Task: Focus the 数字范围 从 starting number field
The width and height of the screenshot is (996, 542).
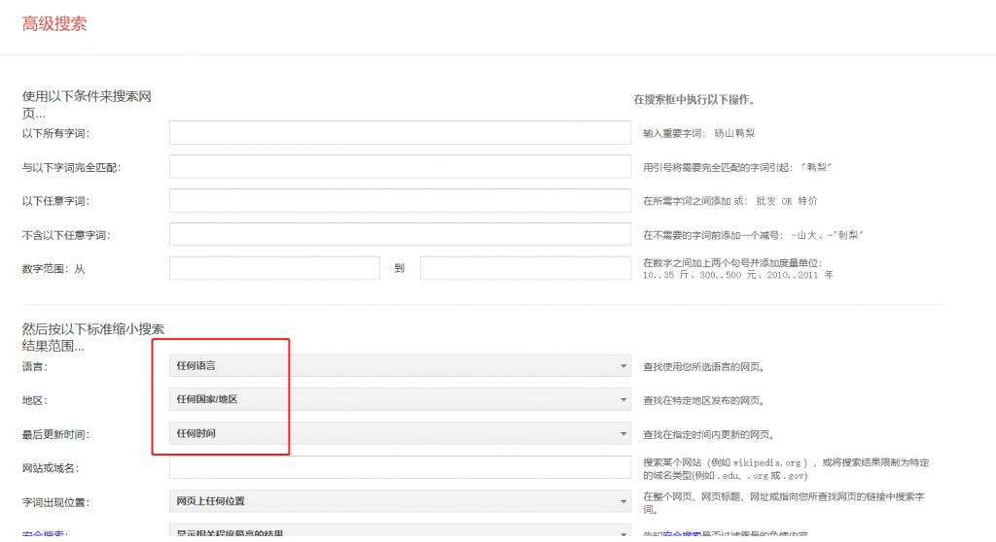Action: point(274,268)
